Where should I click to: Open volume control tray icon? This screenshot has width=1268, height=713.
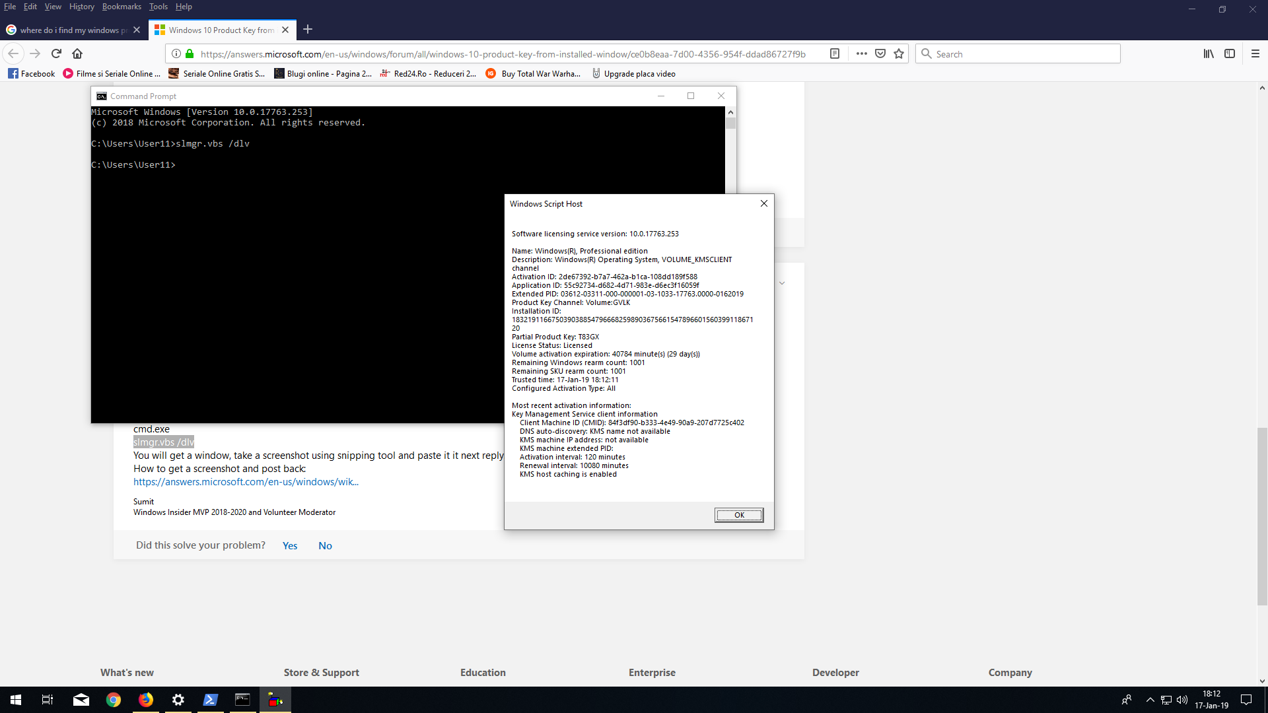click(x=1182, y=700)
